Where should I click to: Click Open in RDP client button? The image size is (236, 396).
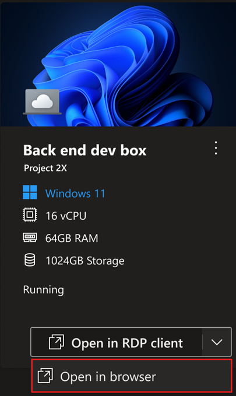tap(117, 342)
